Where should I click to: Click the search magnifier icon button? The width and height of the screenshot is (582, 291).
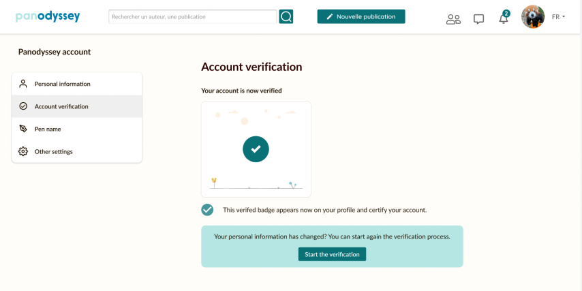(x=286, y=16)
